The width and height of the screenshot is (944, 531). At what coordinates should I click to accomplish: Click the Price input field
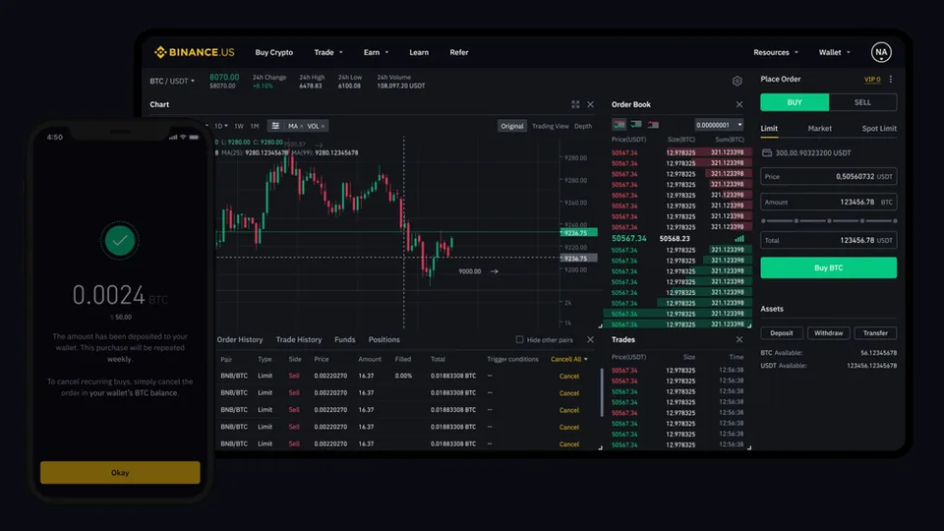pyautogui.click(x=828, y=176)
